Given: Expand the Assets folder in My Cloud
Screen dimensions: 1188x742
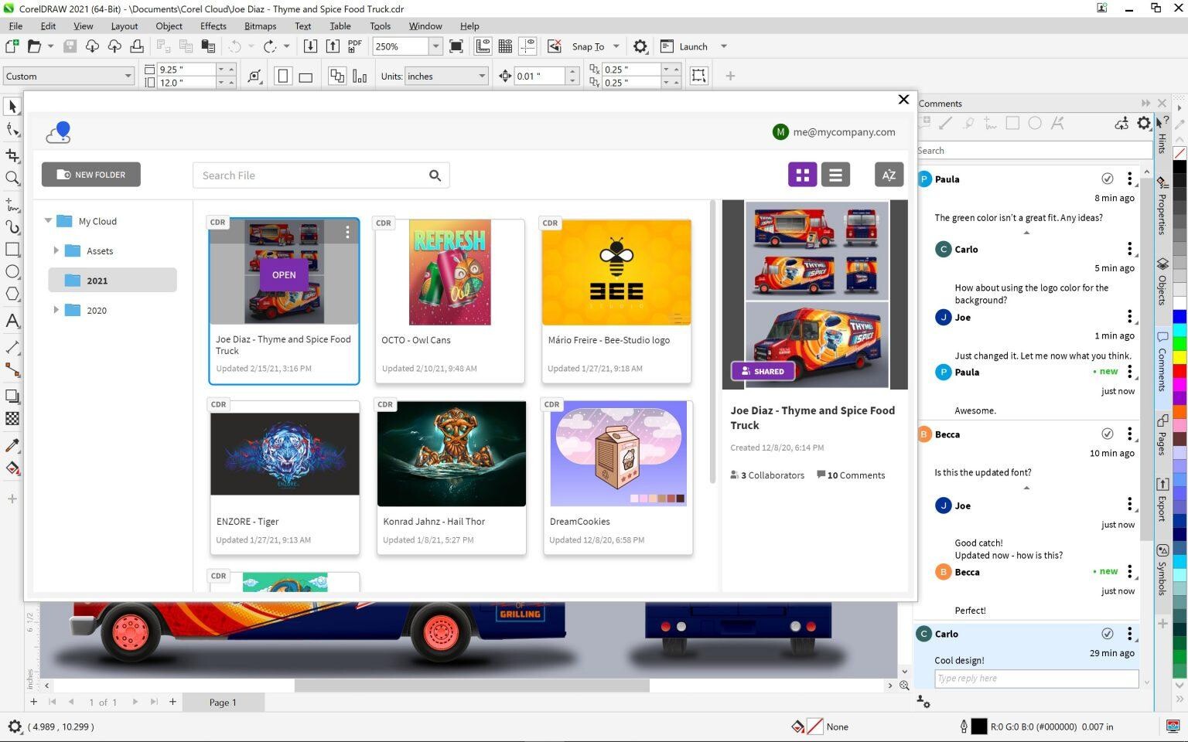Looking at the screenshot, I should (x=55, y=250).
